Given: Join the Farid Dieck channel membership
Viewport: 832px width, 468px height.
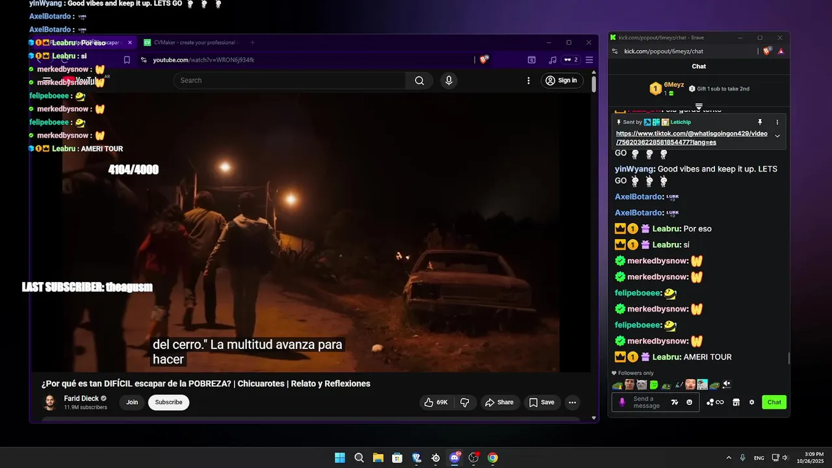Looking at the screenshot, I should [x=132, y=402].
